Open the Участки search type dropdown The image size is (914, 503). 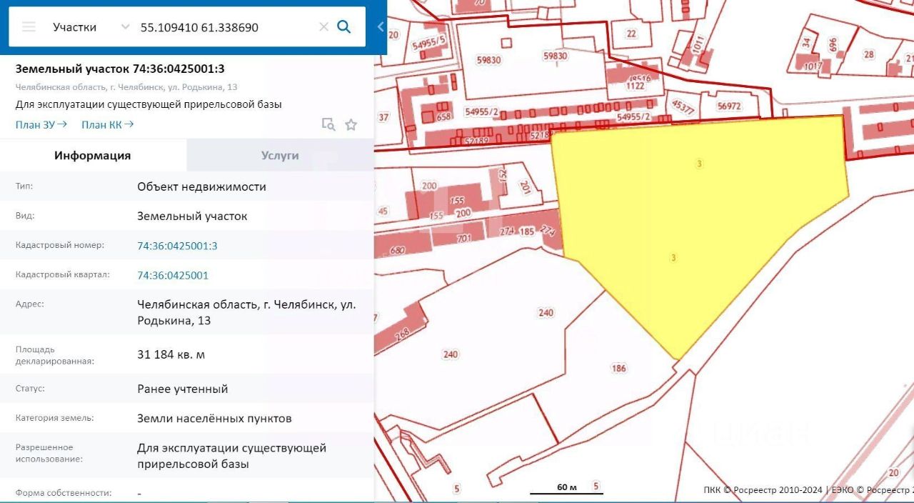(91, 27)
